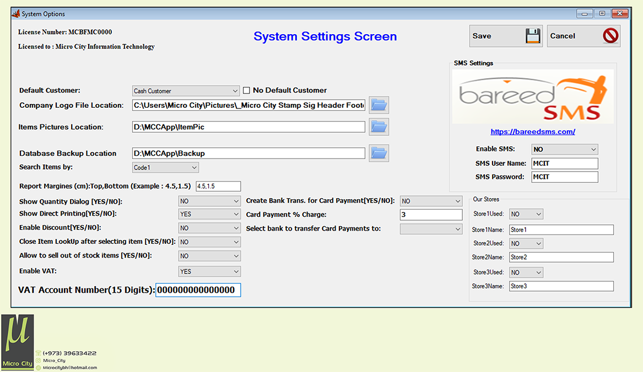Open Create Bank Trans. for Card Payment dropdown
This screenshot has height=372, width=643.
click(431, 201)
